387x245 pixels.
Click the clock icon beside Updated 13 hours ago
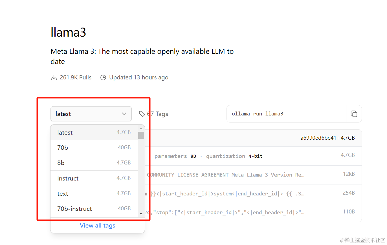(103, 77)
